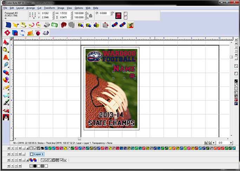Click the vertical scrollbar thumb
This screenshot has width=240, height=171.
[231, 57]
